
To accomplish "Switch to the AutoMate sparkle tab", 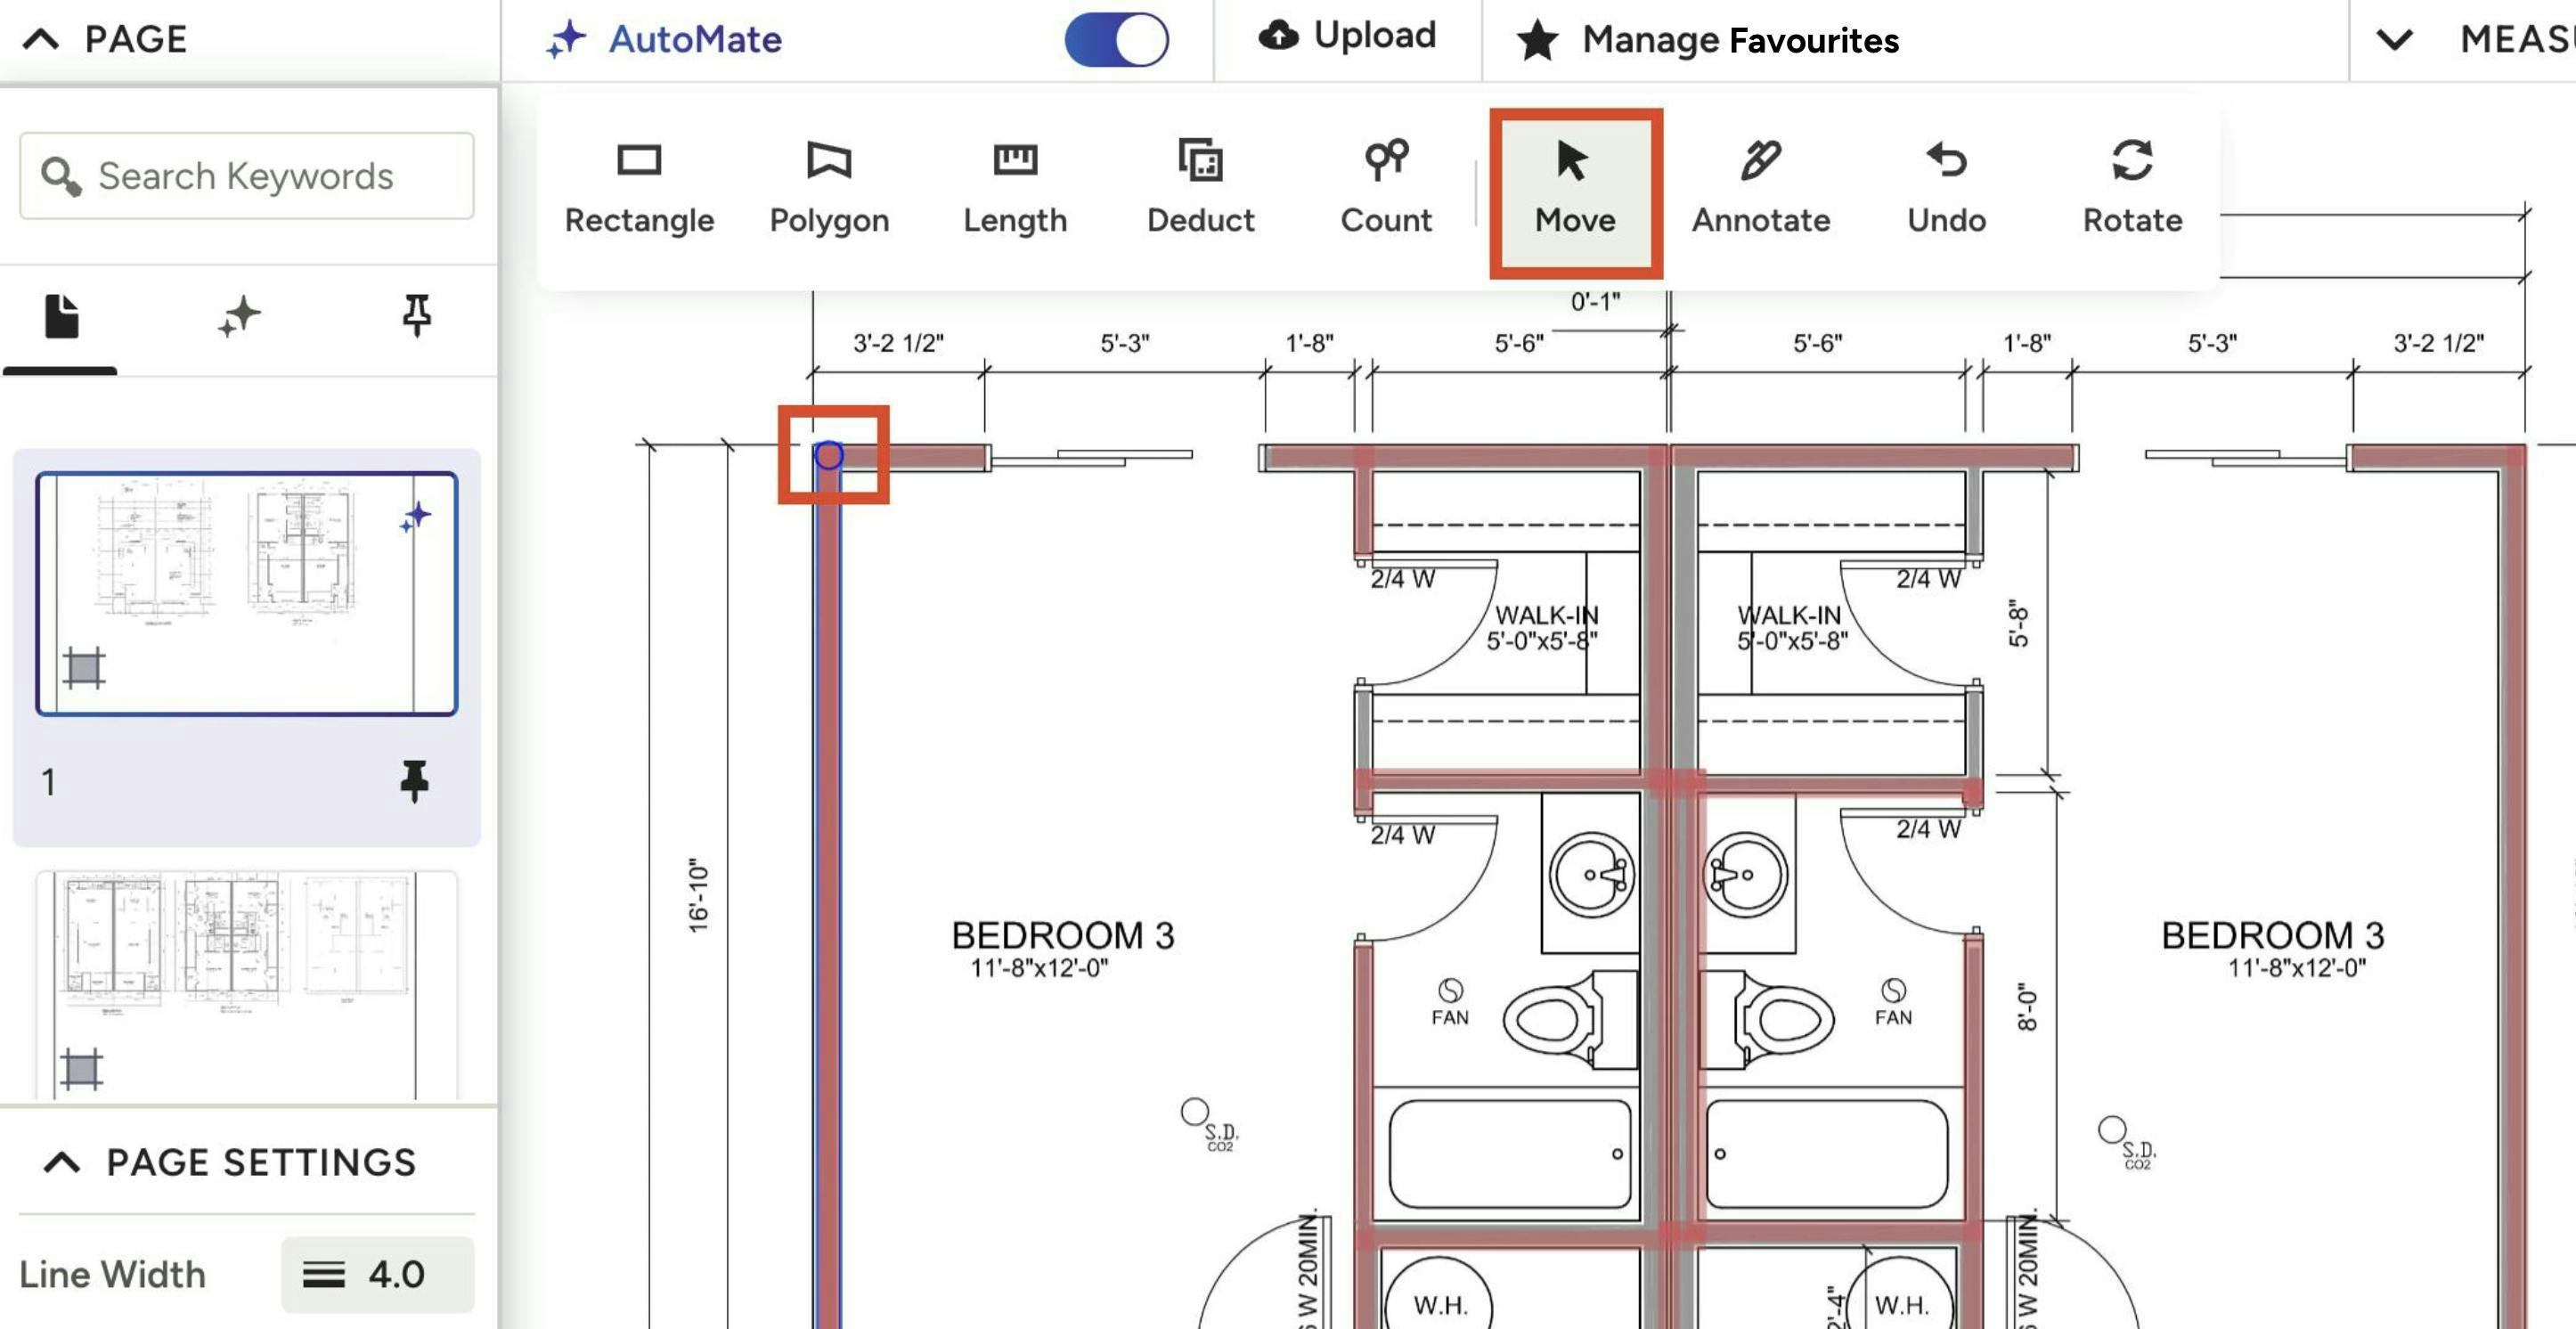I will click(239, 318).
